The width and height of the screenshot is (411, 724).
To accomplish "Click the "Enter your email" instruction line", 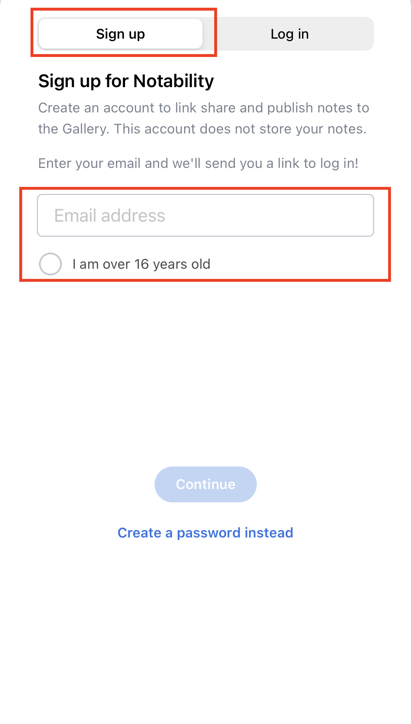I will click(198, 163).
